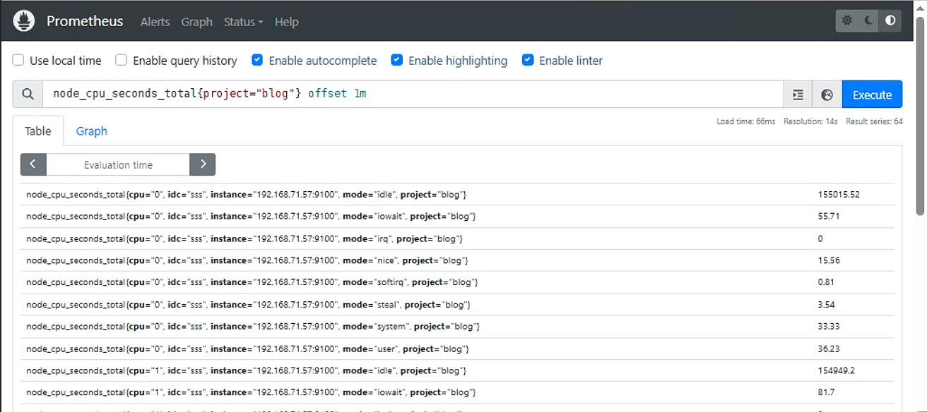Select the cpu="0" mode="softirq" series row
Viewport: 927px width, 412px height.
[457, 282]
